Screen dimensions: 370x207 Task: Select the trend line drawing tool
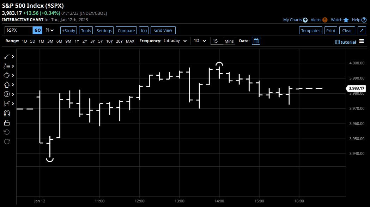pos(7,57)
